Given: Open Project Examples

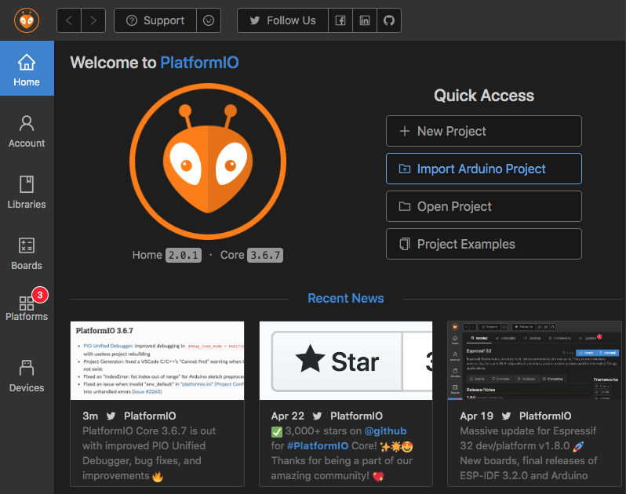Looking at the screenshot, I should coord(484,244).
